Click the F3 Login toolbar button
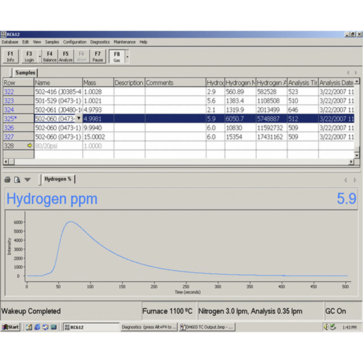 29,57
